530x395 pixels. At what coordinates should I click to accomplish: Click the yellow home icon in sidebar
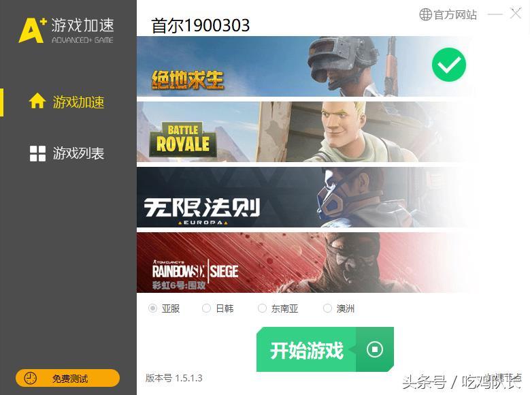(37, 101)
